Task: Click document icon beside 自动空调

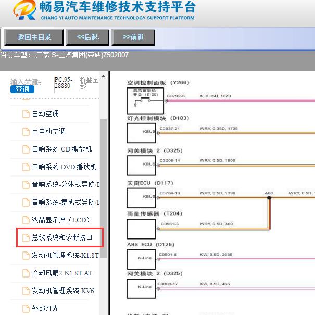Action: [26, 114]
